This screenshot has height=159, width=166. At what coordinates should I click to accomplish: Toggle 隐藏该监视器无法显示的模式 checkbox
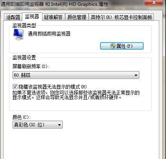(x=15, y=87)
